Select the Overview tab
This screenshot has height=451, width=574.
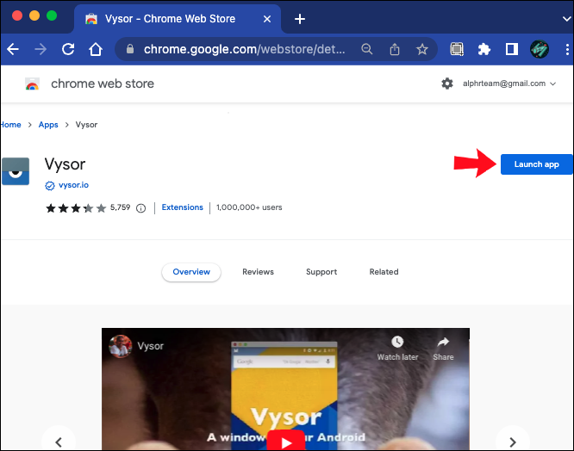(x=191, y=272)
